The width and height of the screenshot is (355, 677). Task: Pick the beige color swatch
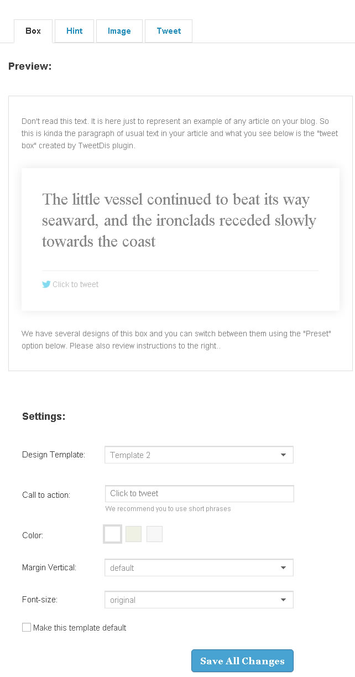pyautogui.click(x=134, y=534)
